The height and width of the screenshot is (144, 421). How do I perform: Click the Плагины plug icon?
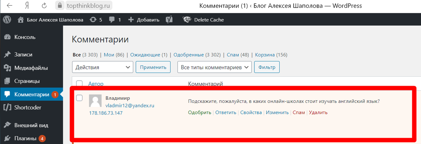tap(7, 138)
